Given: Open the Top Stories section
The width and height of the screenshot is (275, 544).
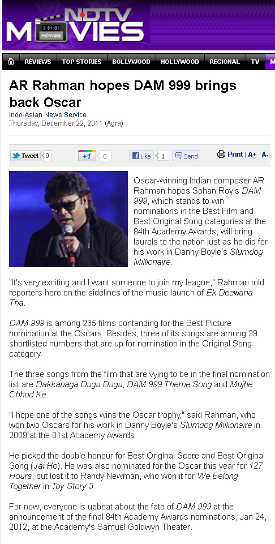Looking at the screenshot, I should point(82,62).
